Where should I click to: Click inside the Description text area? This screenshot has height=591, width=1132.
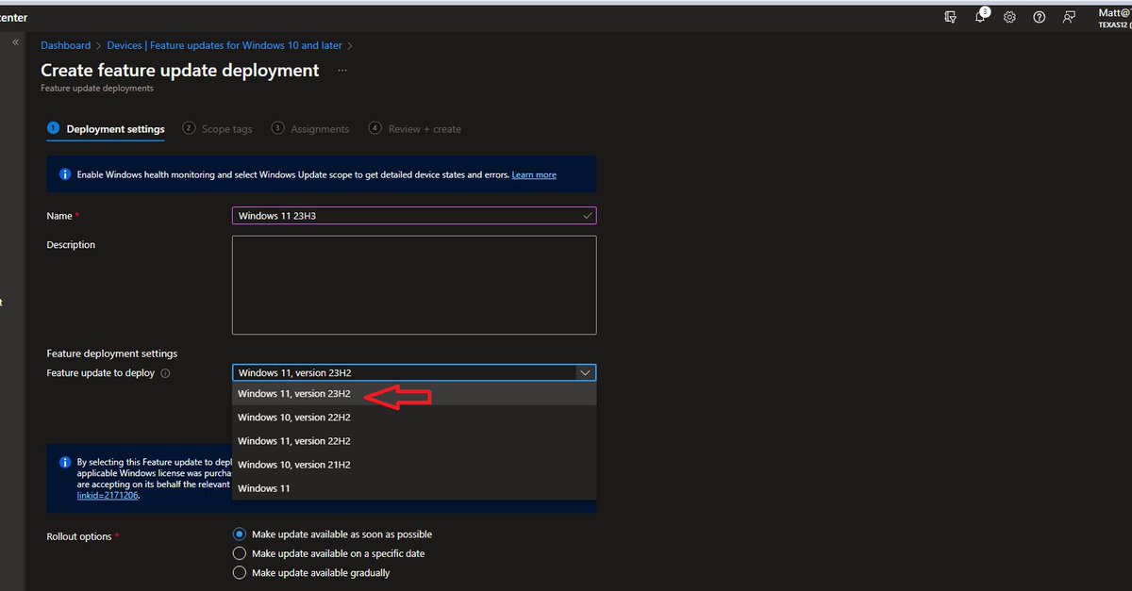(x=414, y=285)
